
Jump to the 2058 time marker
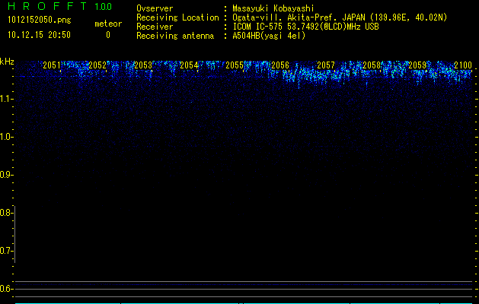coord(372,65)
